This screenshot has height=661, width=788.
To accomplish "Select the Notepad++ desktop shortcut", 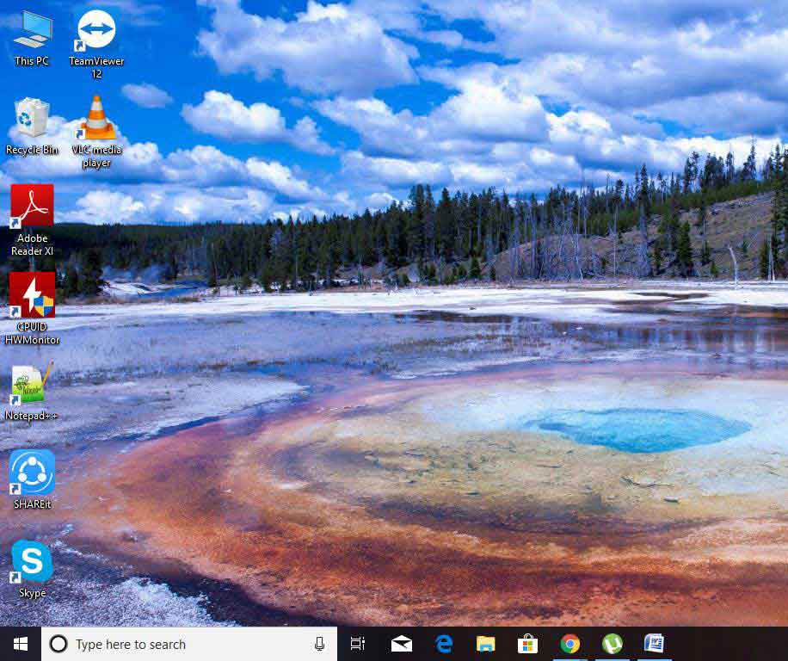I will [x=31, y=391].
